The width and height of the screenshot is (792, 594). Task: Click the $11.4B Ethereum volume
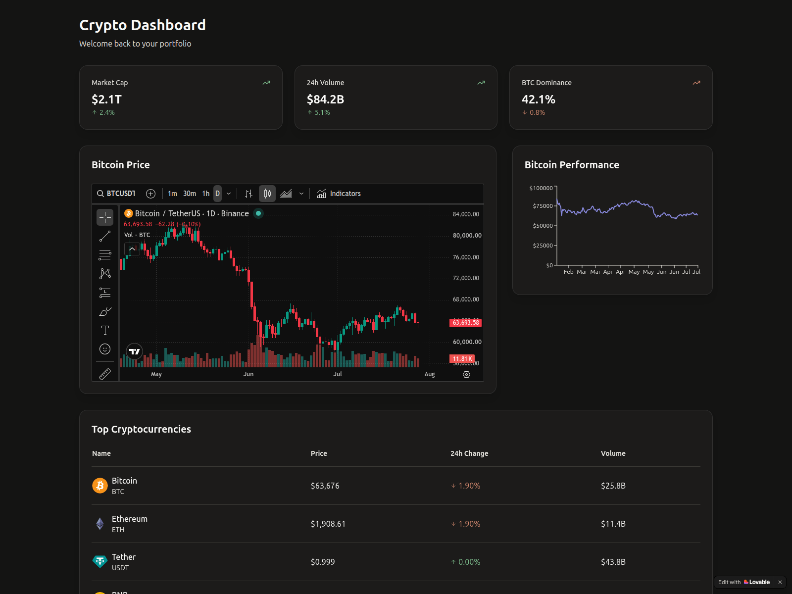tap(613, 524)
